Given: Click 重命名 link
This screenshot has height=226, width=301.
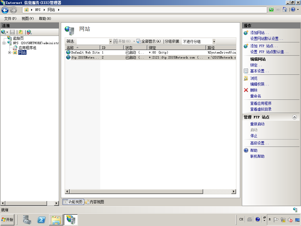Looking at the screenshot, I should click(x=255, y=96).
